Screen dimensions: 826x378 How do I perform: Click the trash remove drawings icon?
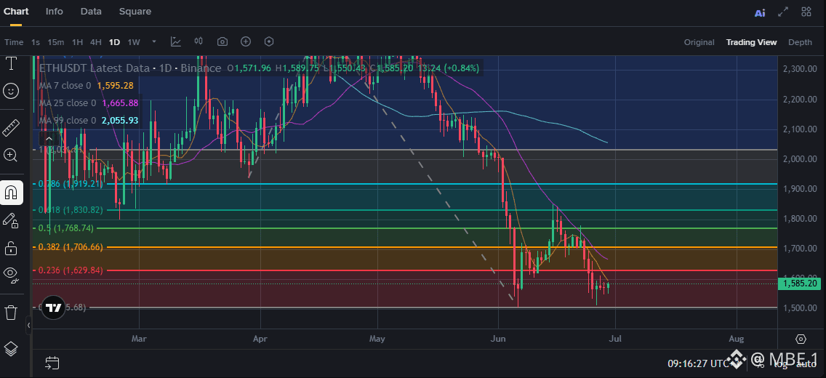pyautogui.click(x=11, y=312)
